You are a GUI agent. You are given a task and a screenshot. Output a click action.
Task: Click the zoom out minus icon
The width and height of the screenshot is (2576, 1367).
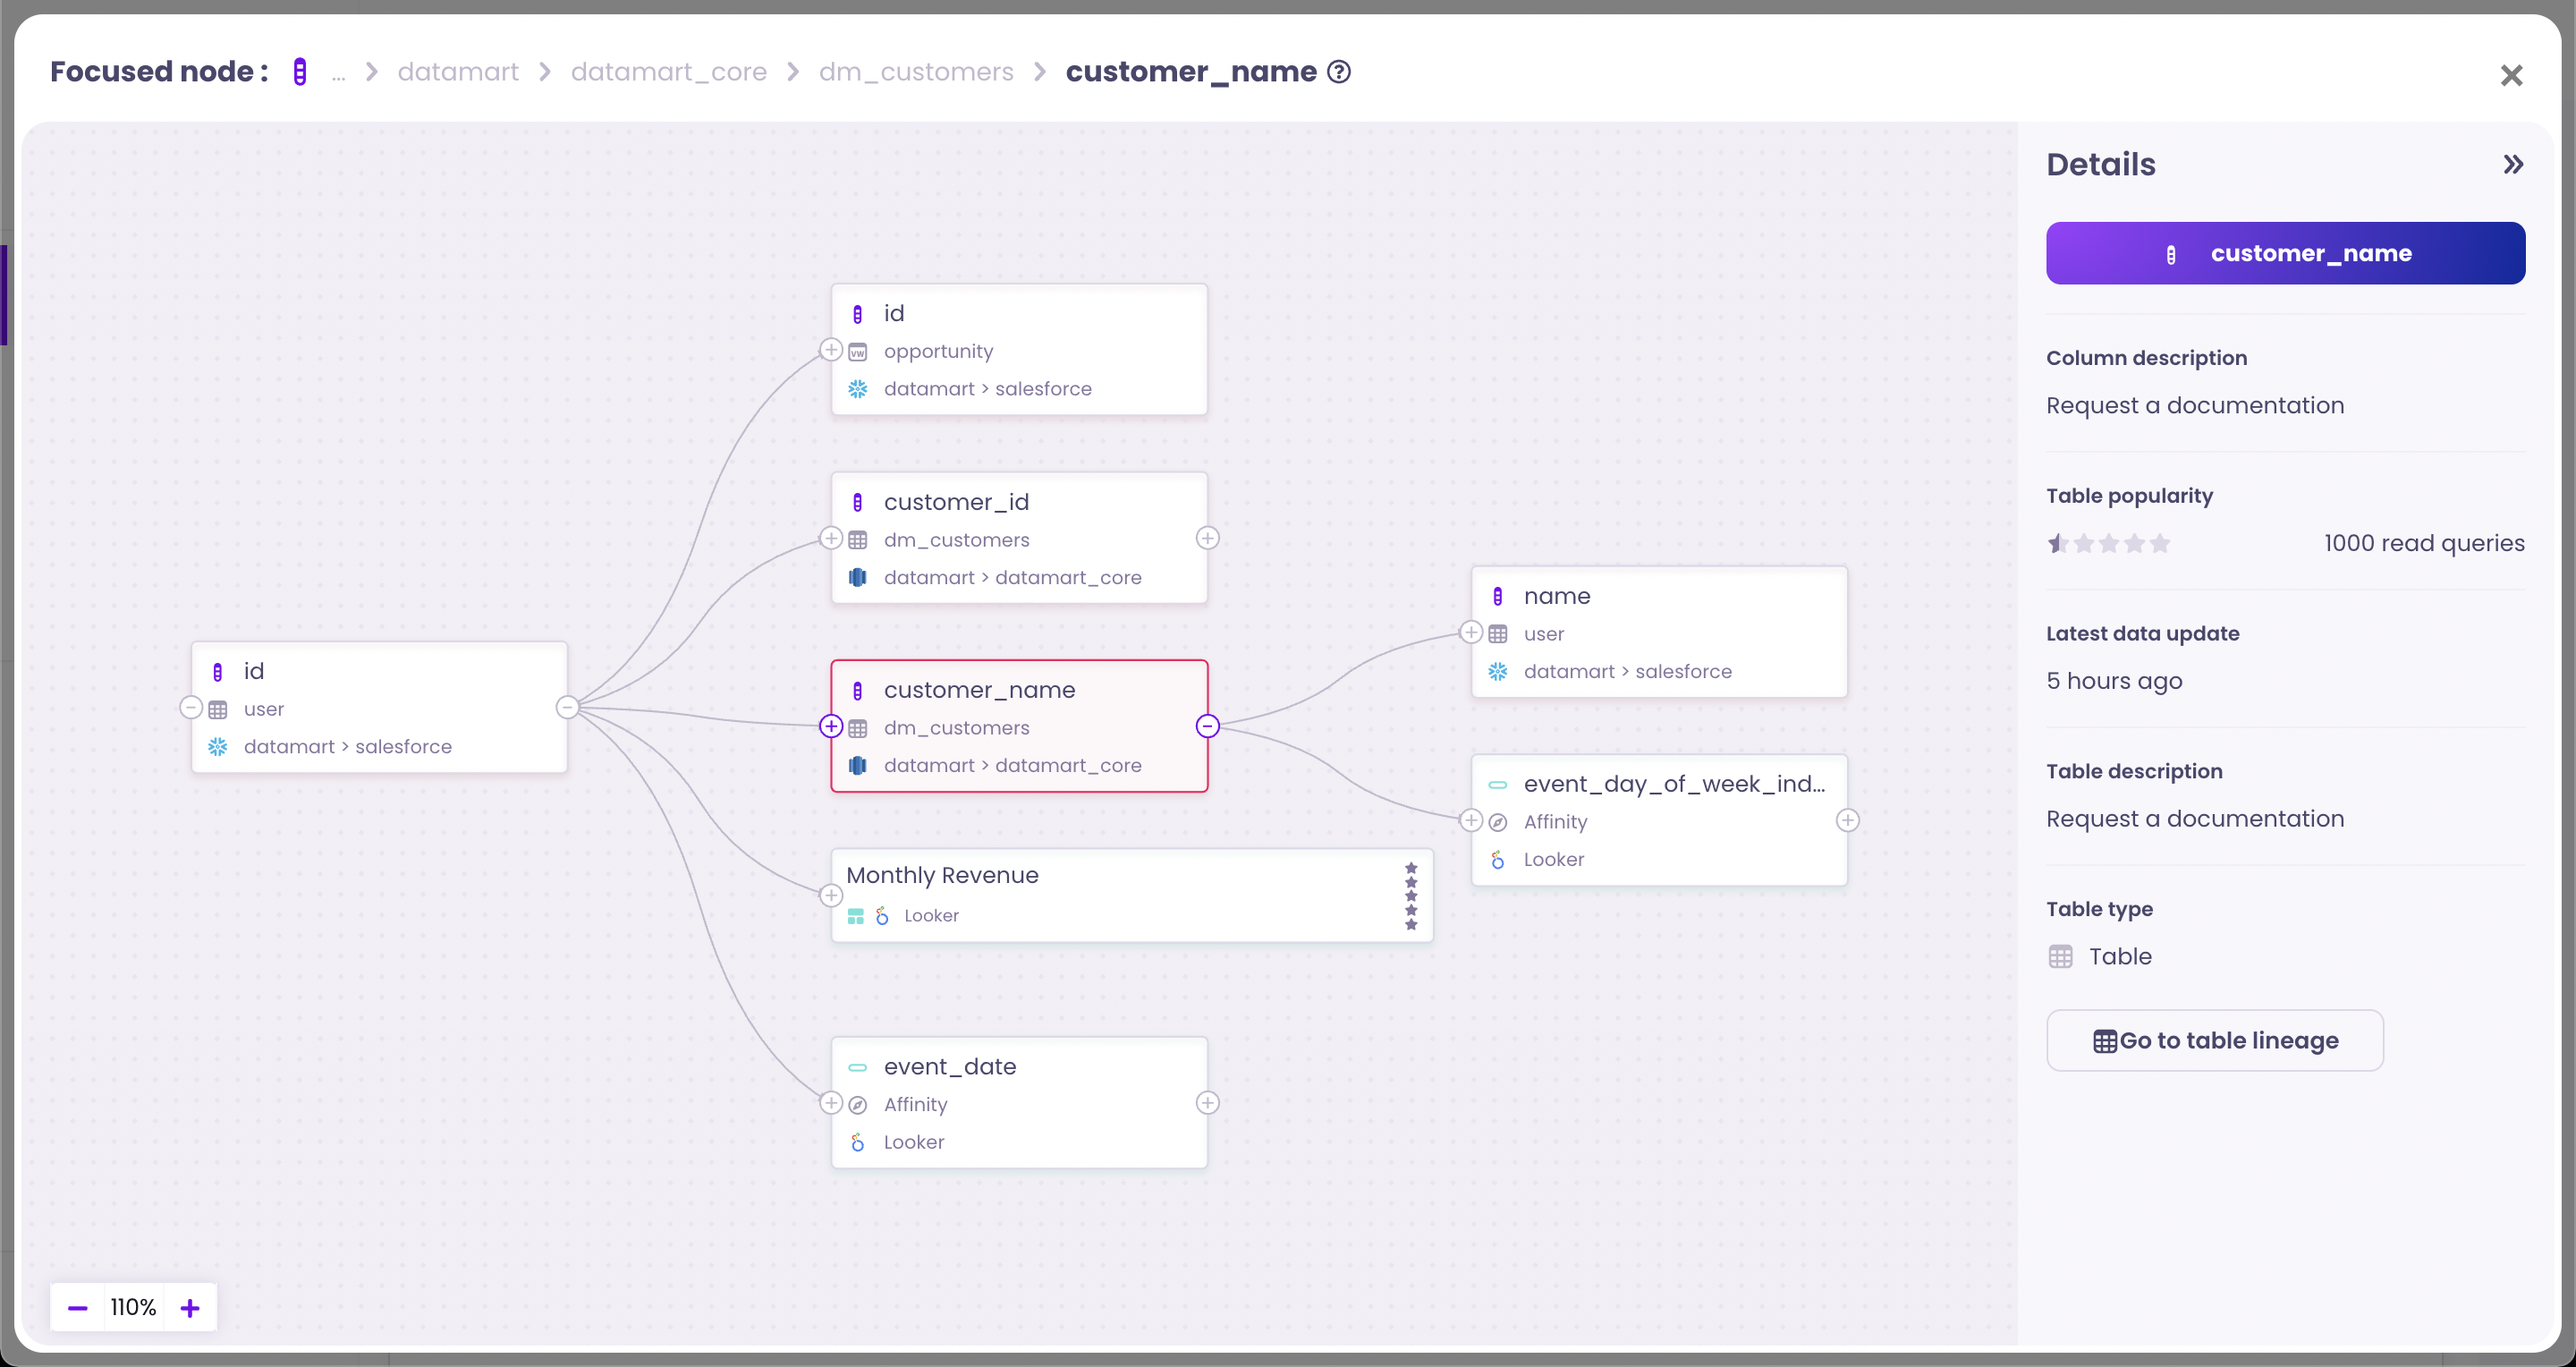point(78,1308)
